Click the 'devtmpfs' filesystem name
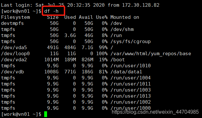 (12, 23)
